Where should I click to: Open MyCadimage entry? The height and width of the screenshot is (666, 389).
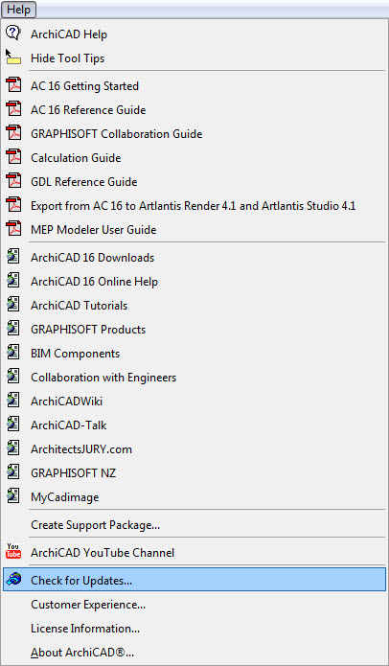coord(194,497)
